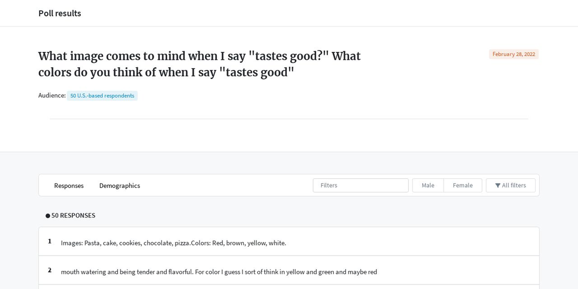This screenshot has height=289, width=578.
Task: Open the mouth watering and tender response
Action: click(x=219, y=272)
